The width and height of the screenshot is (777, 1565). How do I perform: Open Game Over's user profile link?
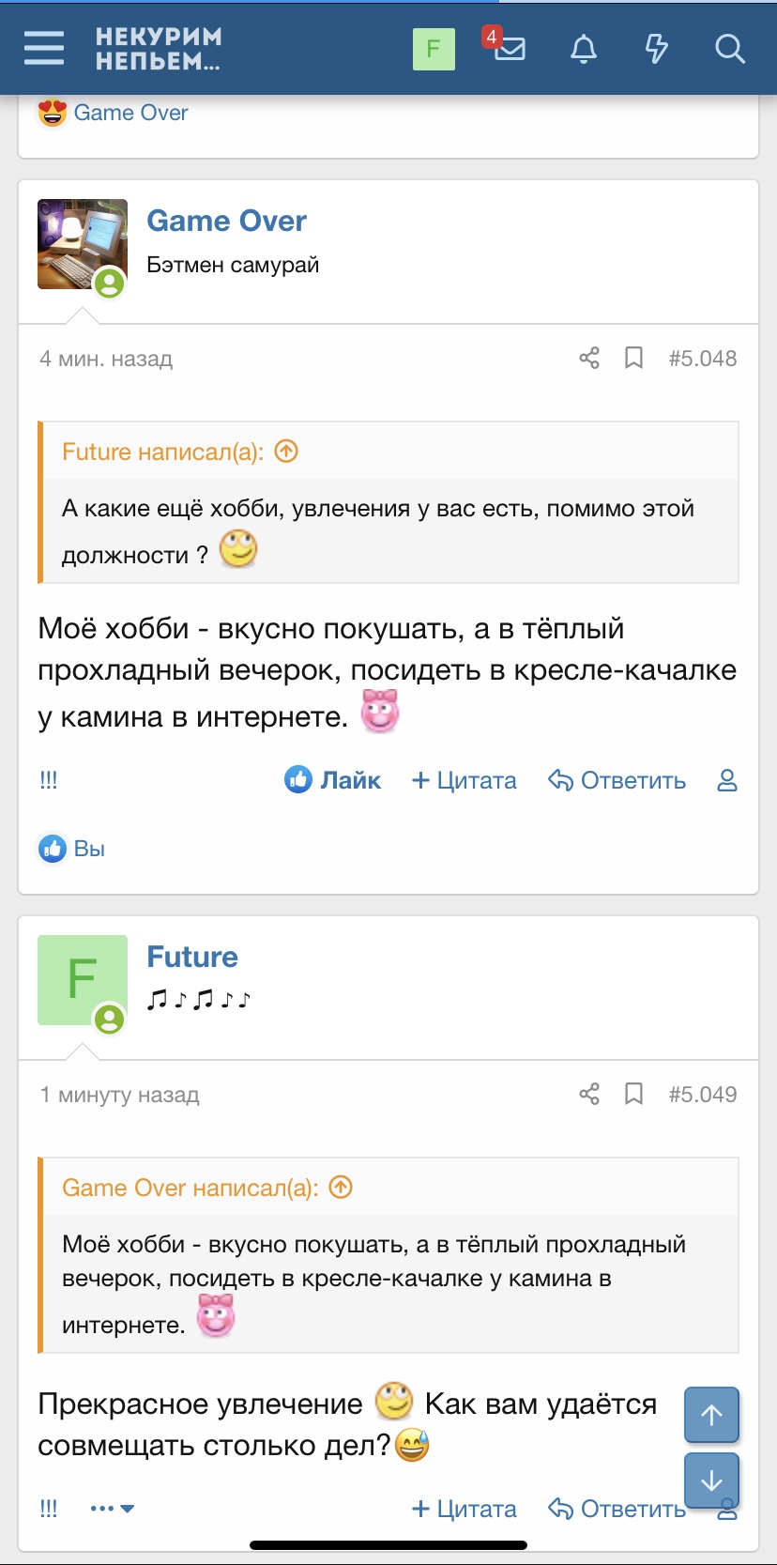pyautogui.click(x=226, y=221)
